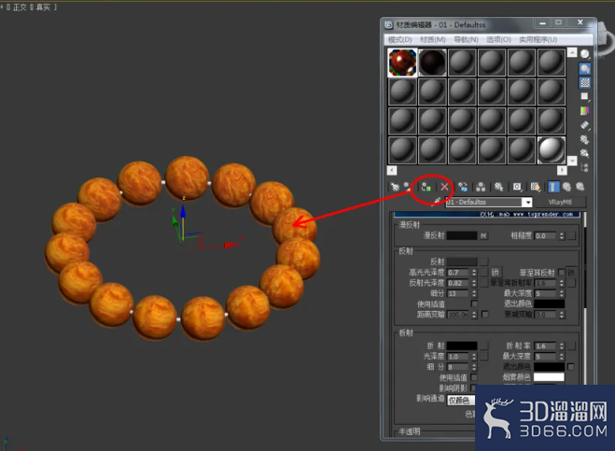Click Sample UV Tiling icon

click(585, 96)
